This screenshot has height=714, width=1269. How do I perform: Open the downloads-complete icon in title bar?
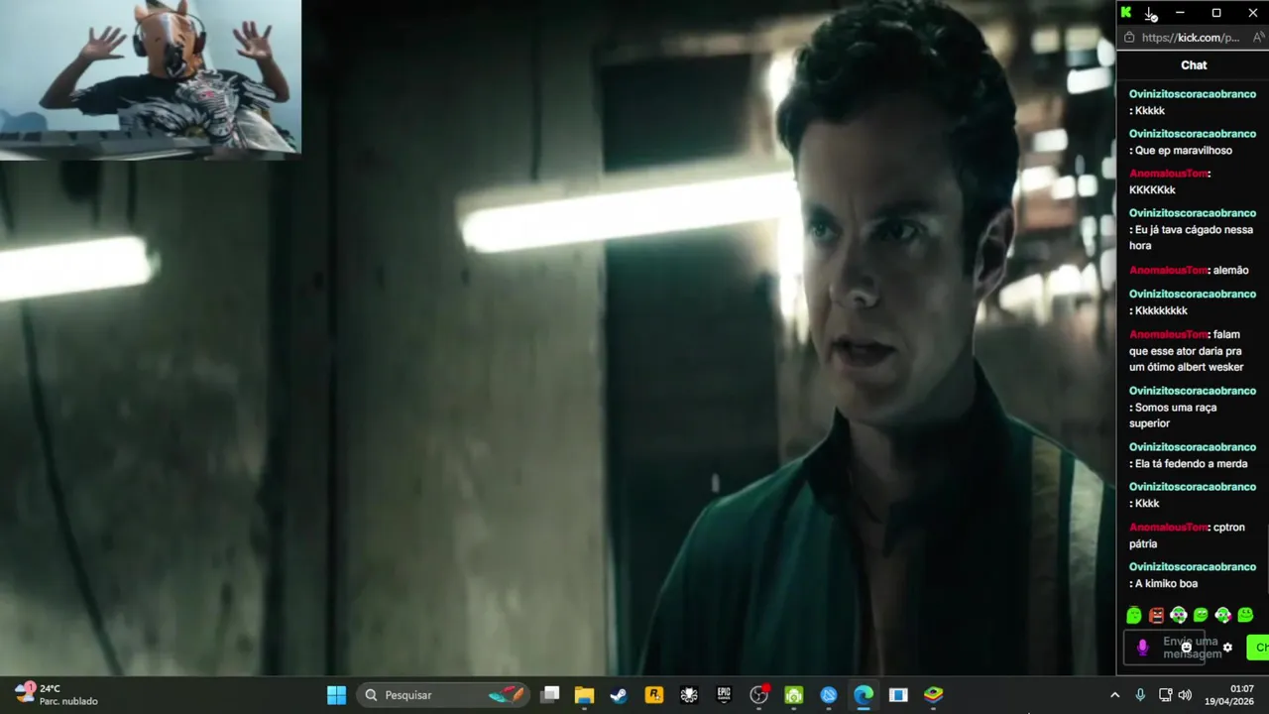tap(1150, 13)
